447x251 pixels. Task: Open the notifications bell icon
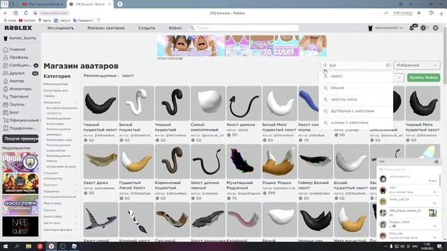412,28
